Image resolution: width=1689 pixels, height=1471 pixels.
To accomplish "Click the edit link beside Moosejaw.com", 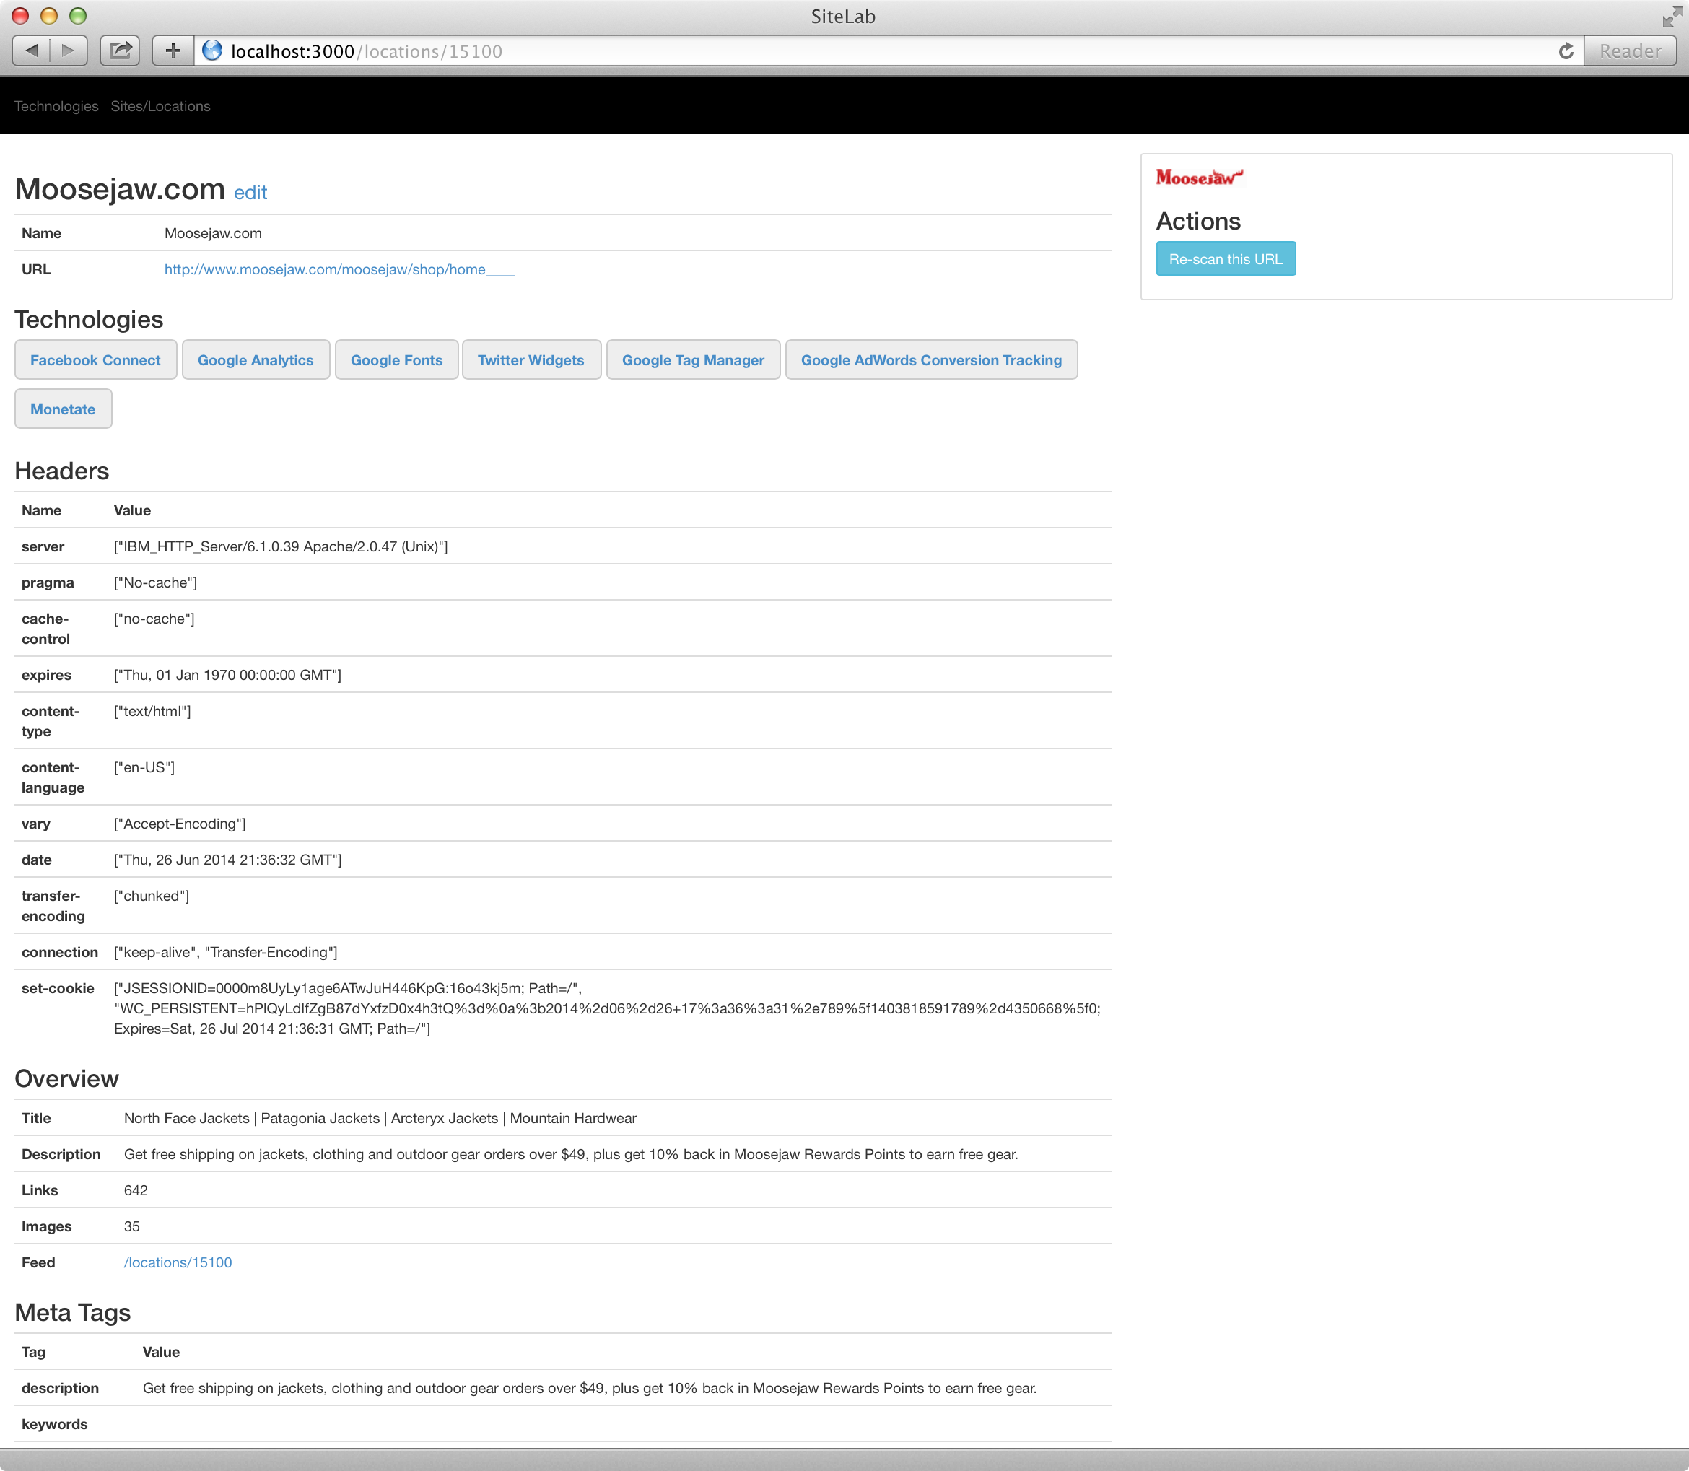I will 250,192.
